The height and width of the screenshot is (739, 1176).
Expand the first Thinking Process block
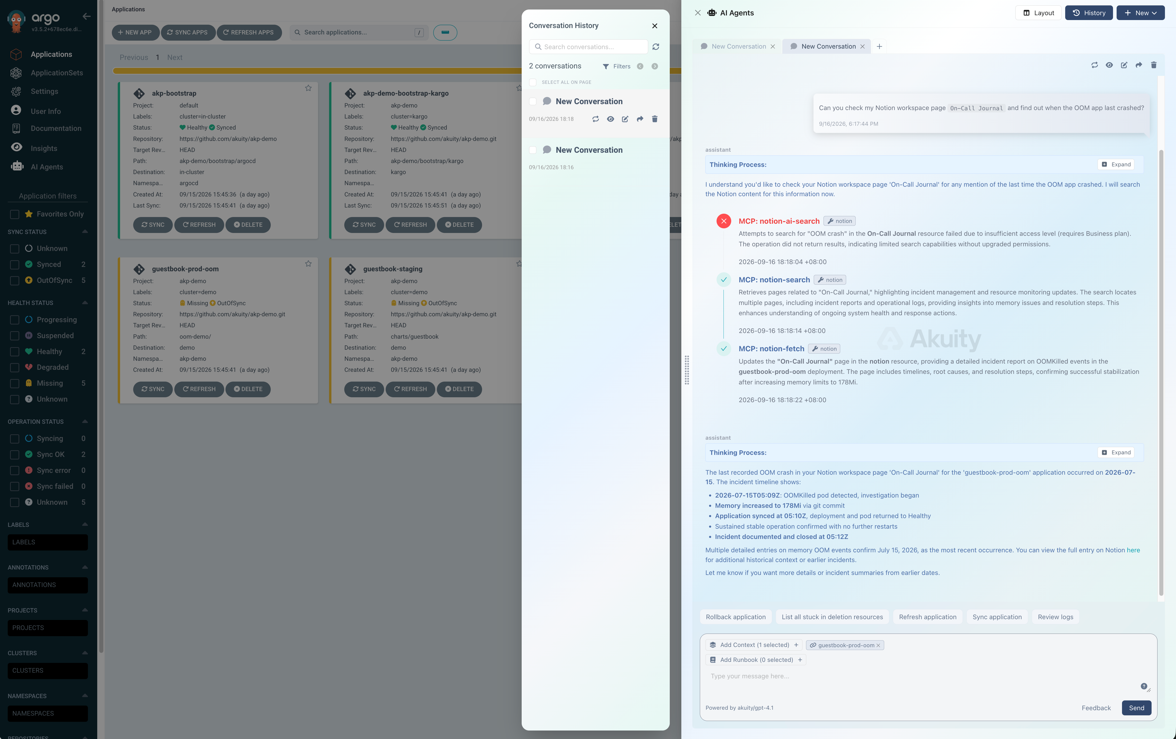[x=1116, y=164]
